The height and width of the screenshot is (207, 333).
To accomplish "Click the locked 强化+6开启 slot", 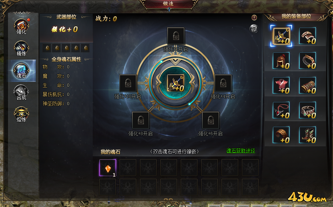I will pos(210,120).
